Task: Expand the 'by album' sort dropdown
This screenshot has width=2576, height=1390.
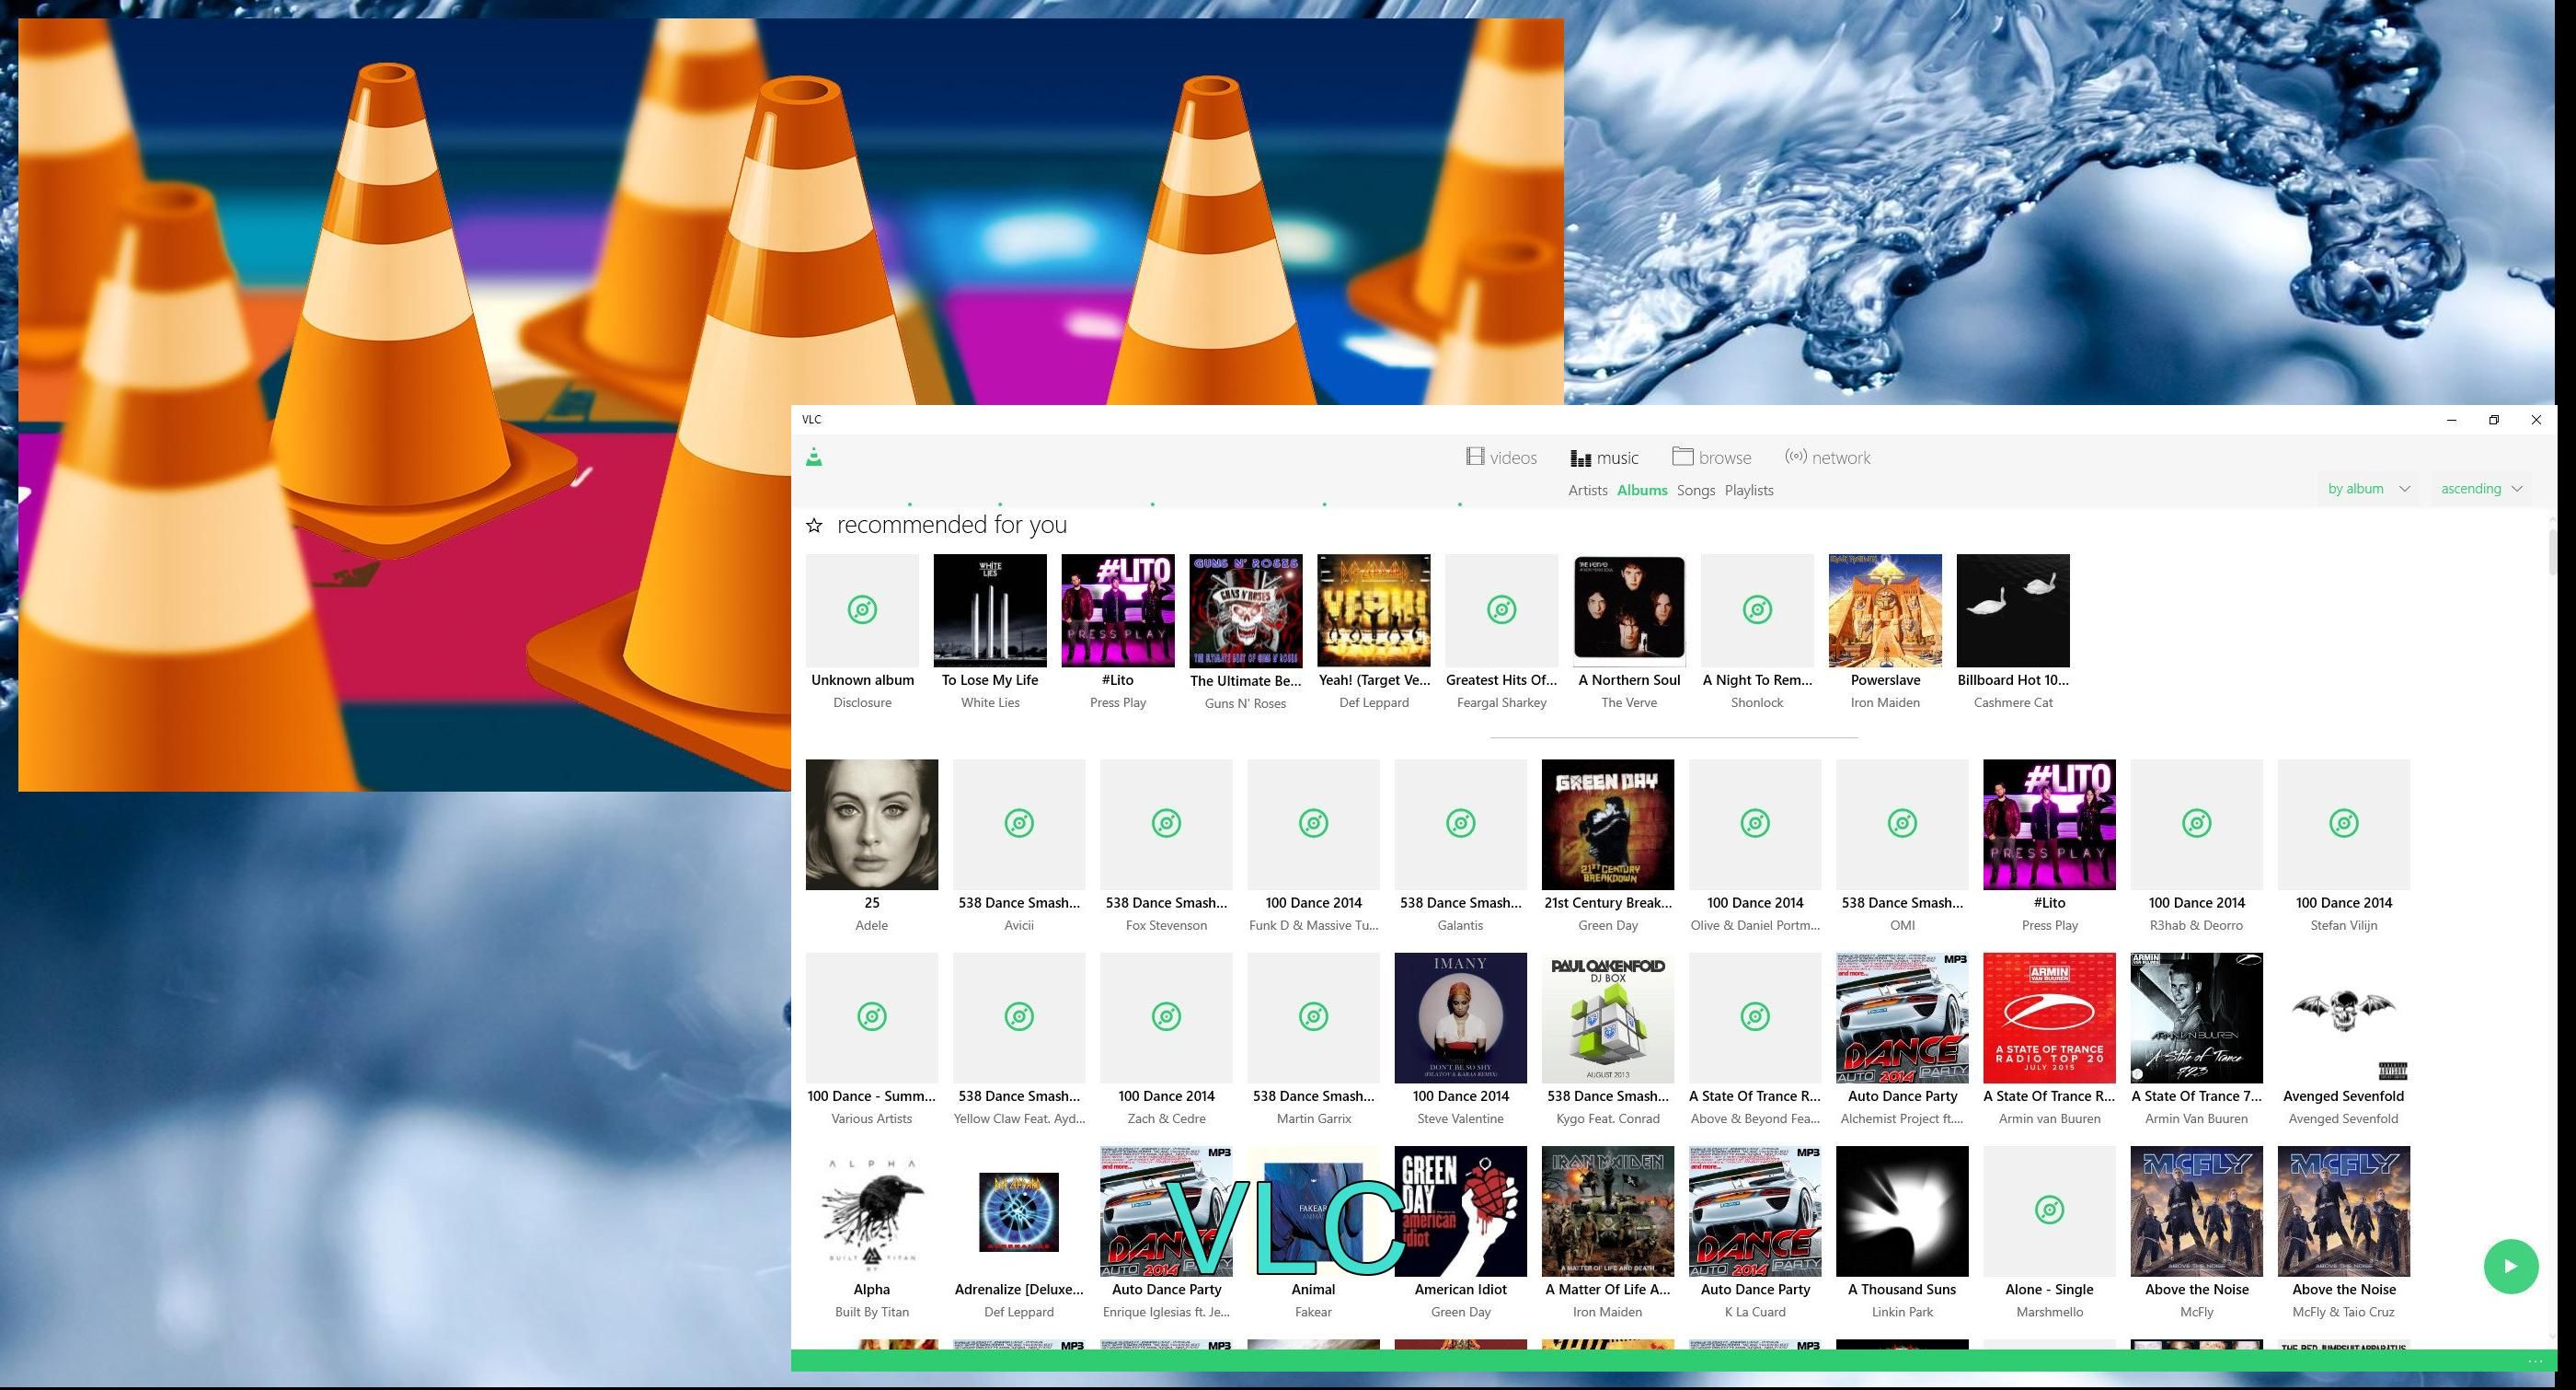Action: (x=2368, y=489)
